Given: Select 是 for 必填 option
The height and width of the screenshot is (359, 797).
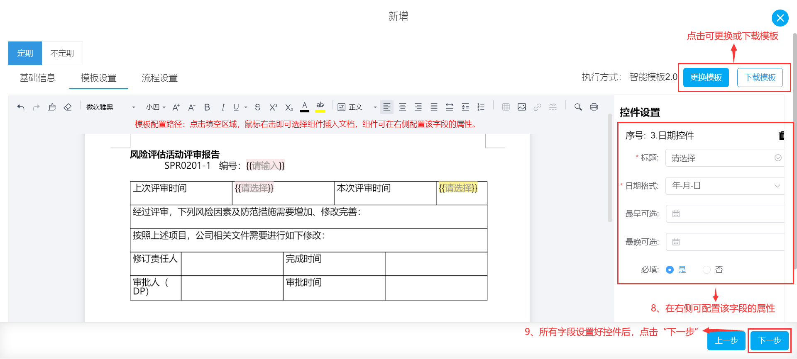Looking at the screenshot, I should click(x=676, y=270).
